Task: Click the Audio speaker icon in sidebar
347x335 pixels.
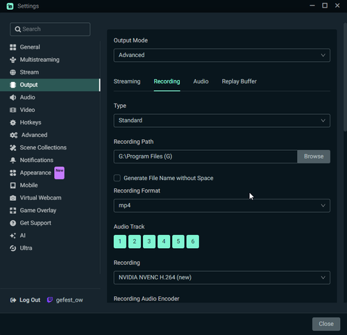Action: click(x=13, y=97)
